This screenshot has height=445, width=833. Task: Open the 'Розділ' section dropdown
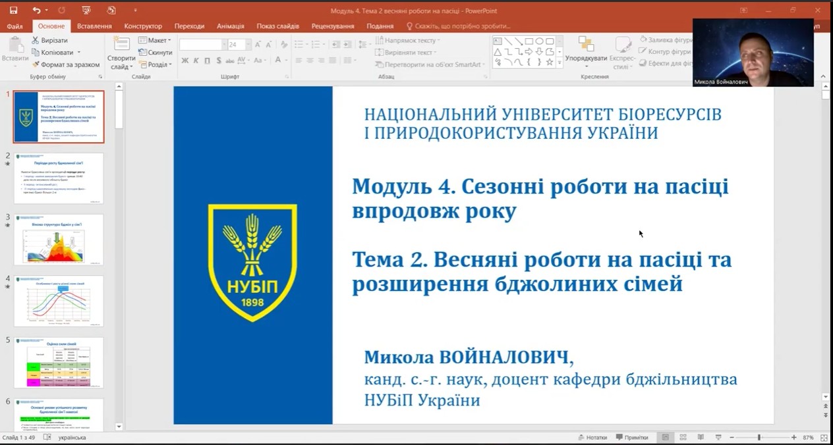(x=156, y=65)
